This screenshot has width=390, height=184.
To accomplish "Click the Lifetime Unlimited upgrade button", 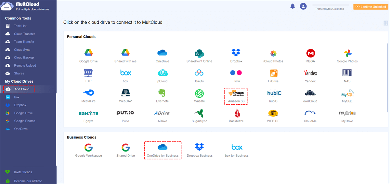I will (x=371, y=7).
